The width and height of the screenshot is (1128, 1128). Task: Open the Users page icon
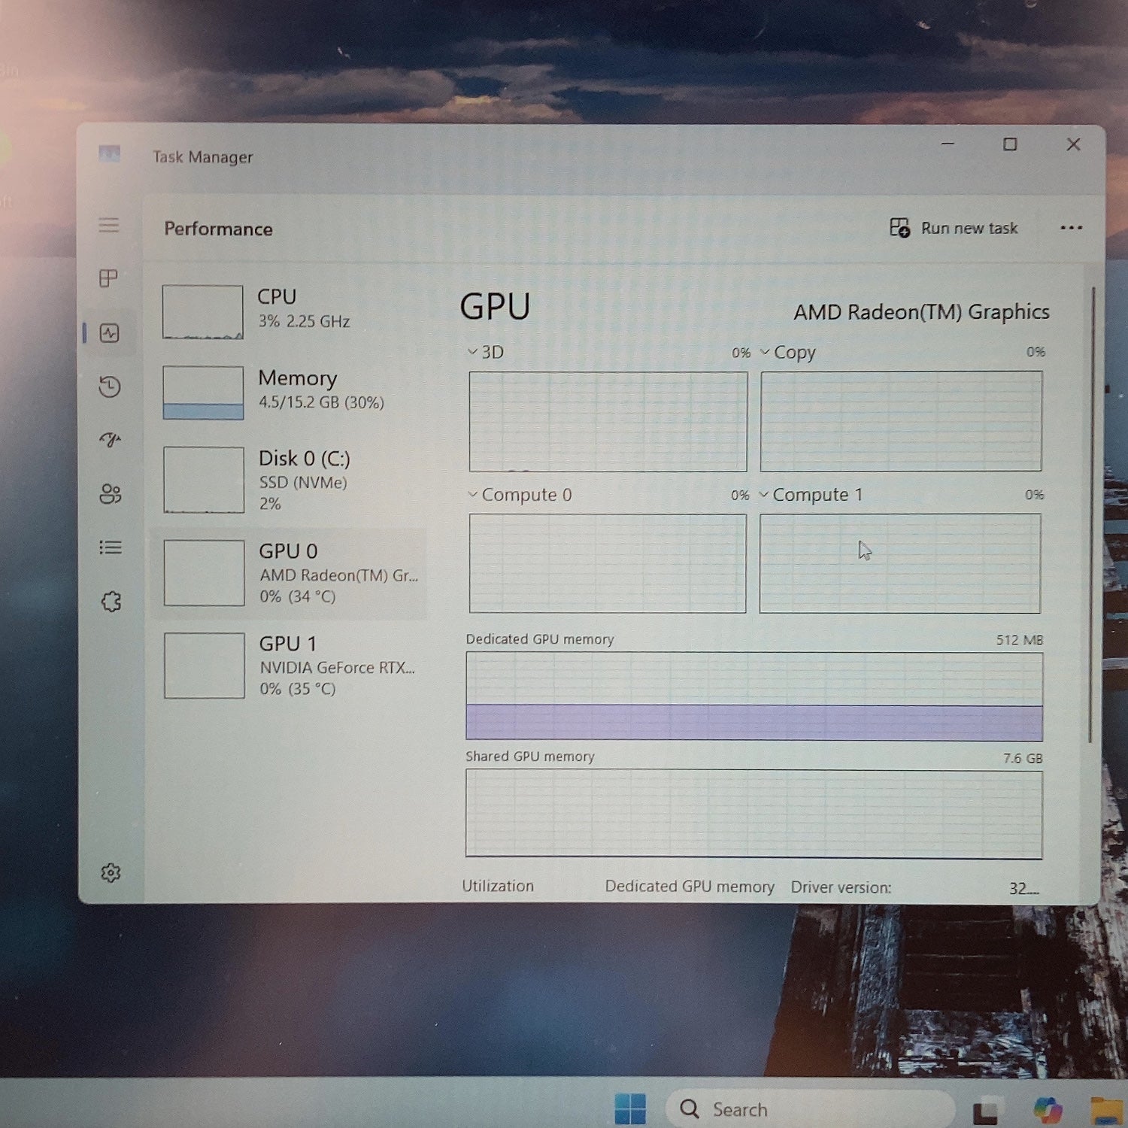pyautogui.click(x=110, y=493)
